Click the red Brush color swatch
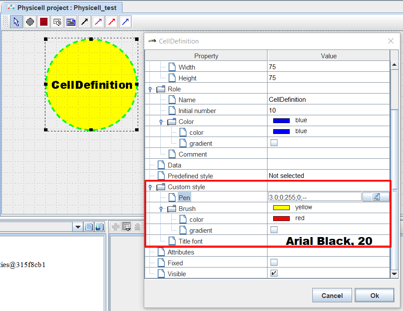 (281, 219)
